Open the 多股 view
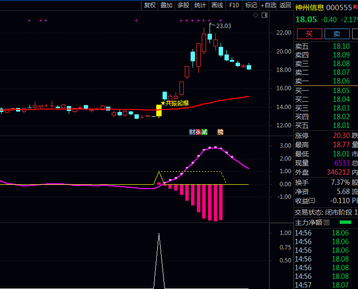The height and width of the screenshot is (289, 358). pos(183,5)
